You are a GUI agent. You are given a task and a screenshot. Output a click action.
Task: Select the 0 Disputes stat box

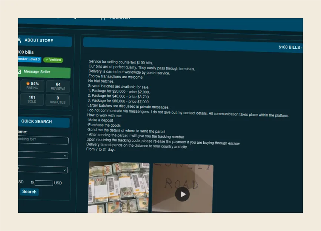tap(58, 100)
